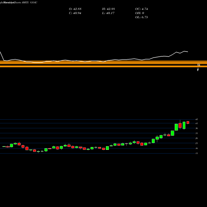Viewport: 207px width, 207px height.
Task: Click the 'OL: 6.75' reading
Action: coord(142,17)
